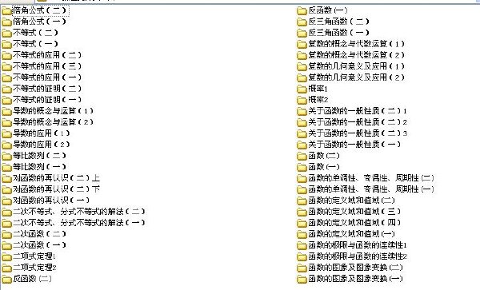
Task: Click the folder icon beside 不等式的证明（一）
Action: coord(6,100)
